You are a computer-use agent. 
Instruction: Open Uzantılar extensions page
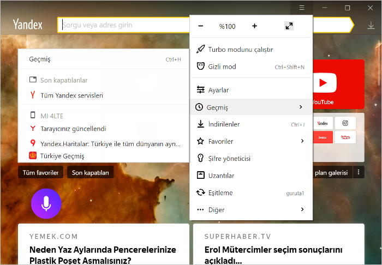coord(251,176)
